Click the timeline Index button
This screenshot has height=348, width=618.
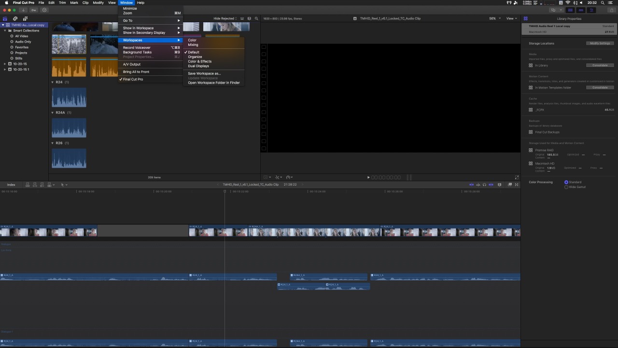tap(11, 185)
